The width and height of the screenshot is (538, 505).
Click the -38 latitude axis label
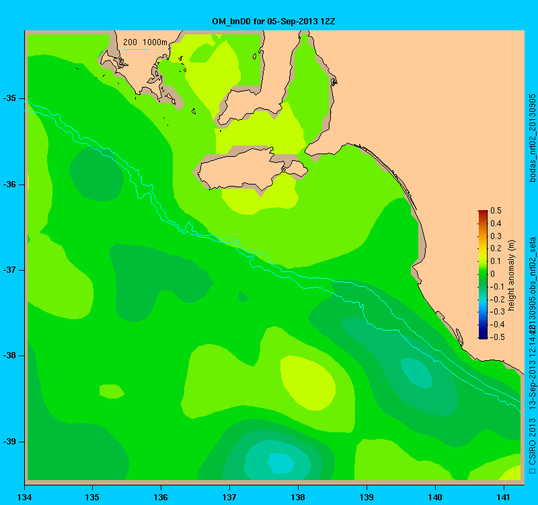pos(9,356)
